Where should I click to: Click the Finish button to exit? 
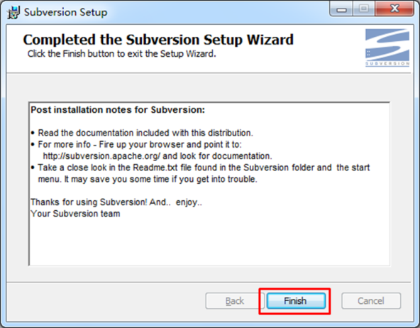pyautogui.click(x=296, y=301)
